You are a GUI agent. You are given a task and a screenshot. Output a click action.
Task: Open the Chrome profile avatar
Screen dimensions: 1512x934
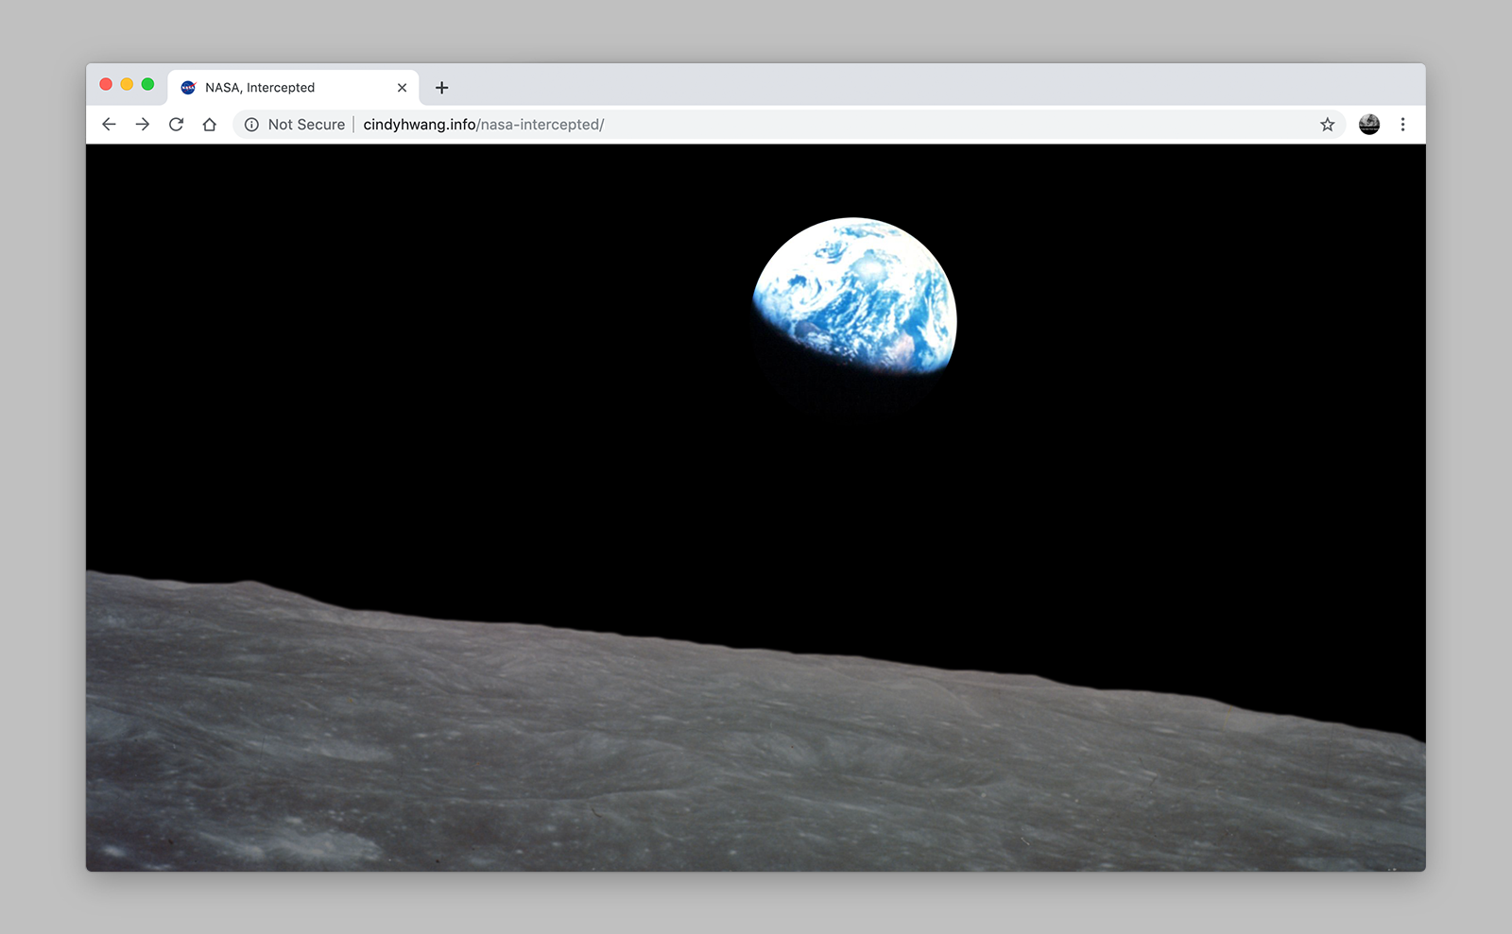click(x=1368, y=125)
